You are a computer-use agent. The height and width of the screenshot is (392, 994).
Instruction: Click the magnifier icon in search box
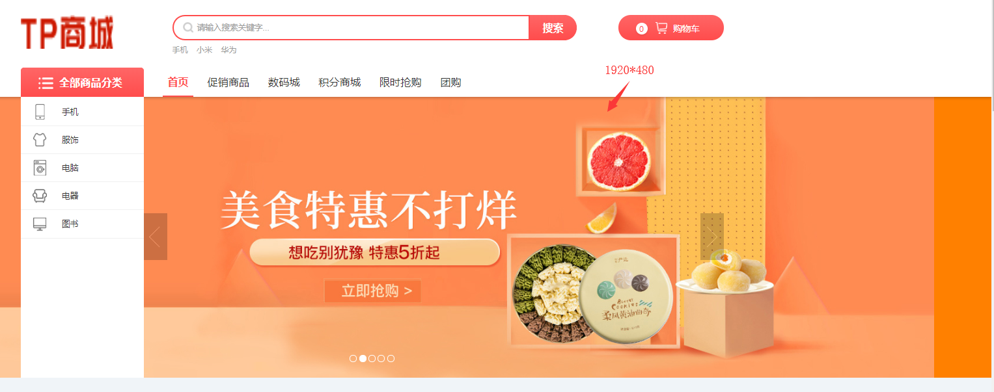pyautogui.click(x=188, y=28)
